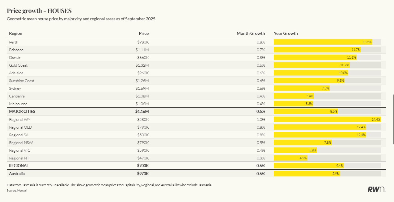Click the Melbourne 5.3% growth bar
This screenshot has width=394, height=202.
pos(294,104)
